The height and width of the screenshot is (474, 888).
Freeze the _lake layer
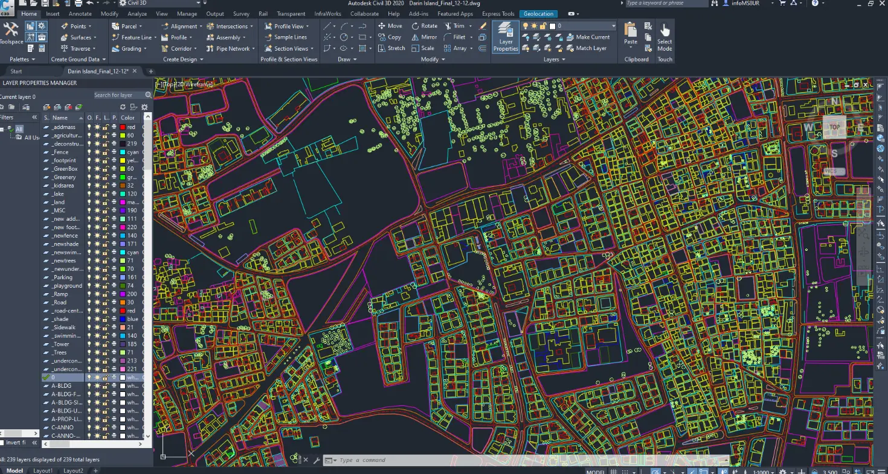click(x=97, y=194)
